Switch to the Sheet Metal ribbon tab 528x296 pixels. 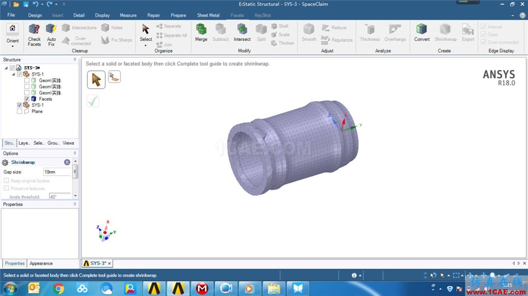(208, 15)
